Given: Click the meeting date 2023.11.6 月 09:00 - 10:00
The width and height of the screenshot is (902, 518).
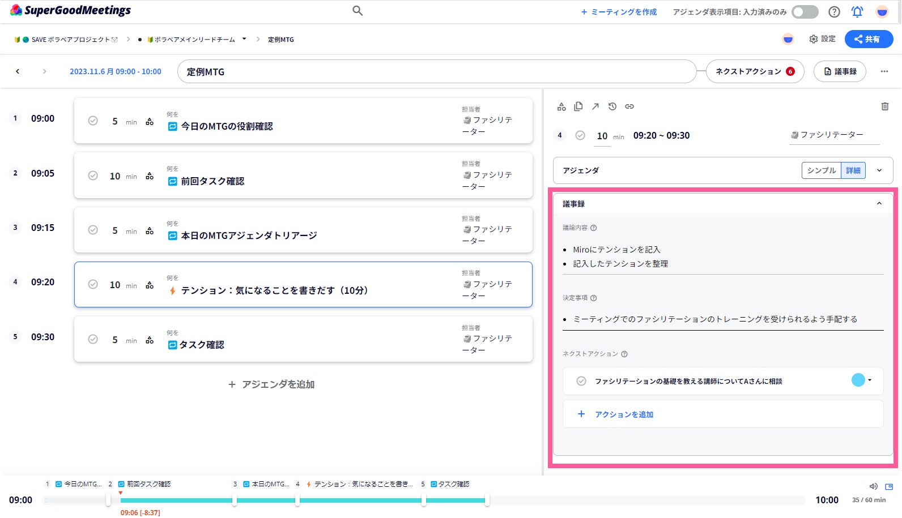Looking at the screenshot, I should 116,72.
